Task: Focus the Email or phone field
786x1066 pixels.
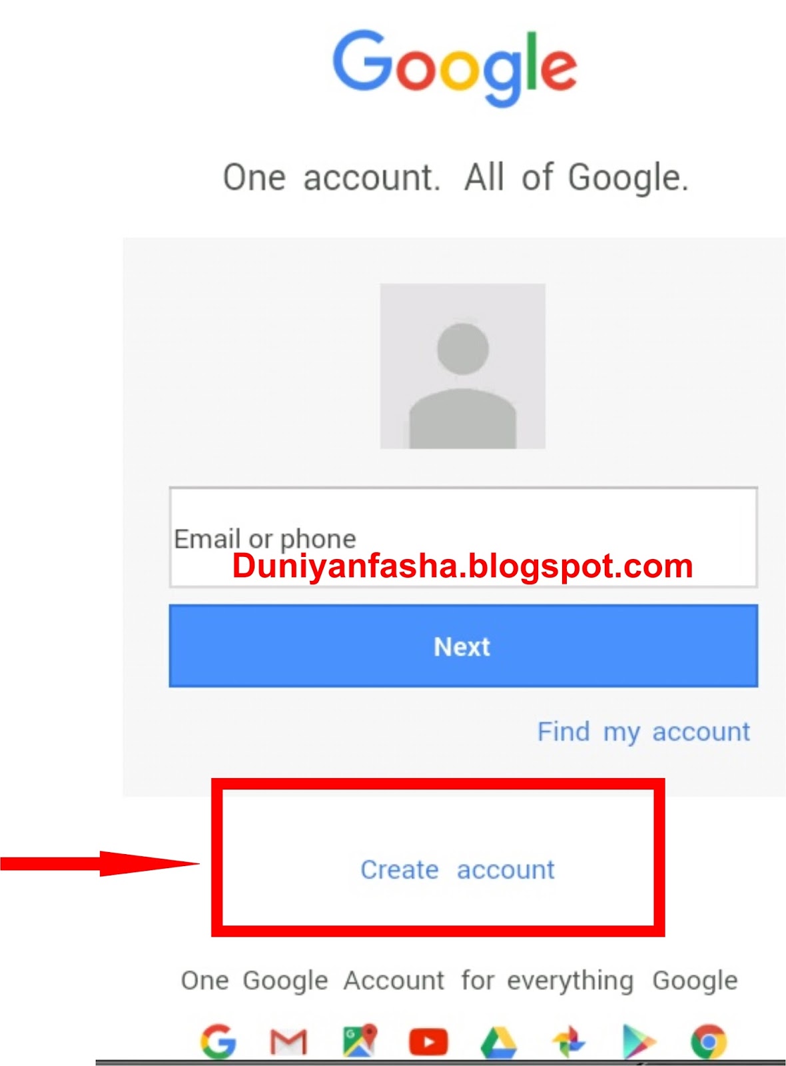Action: coord(464,537)
